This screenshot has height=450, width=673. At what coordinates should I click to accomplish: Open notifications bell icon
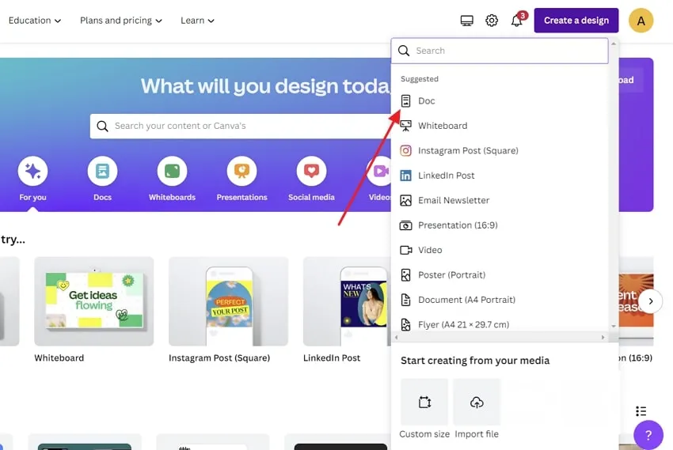point(517,21)
